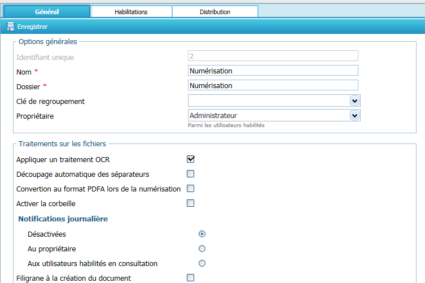The height and width of the screenshot is (283, 425).
Task: Open the Propriétaire dropdown arrow
Action: [x=354, y=115]
